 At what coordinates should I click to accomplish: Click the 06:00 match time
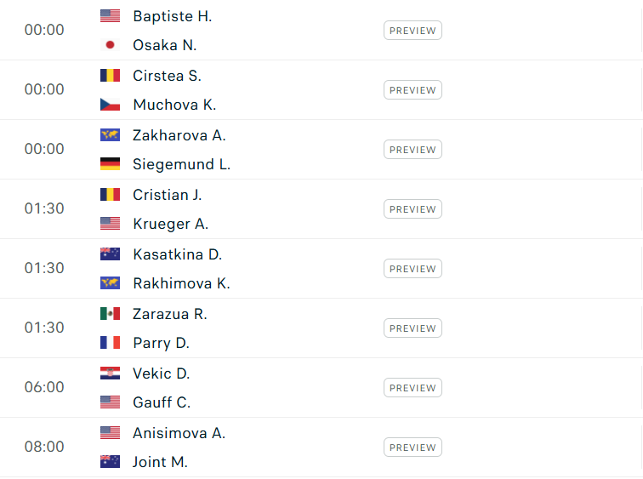[44, 387]
